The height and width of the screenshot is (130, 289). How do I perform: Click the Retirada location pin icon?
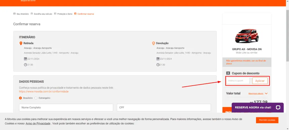[x=21, y=43]
